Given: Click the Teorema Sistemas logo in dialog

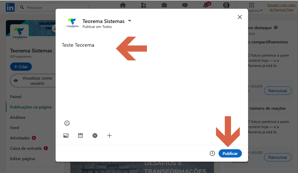Looking at the screenshot, I should click(72, 23).
